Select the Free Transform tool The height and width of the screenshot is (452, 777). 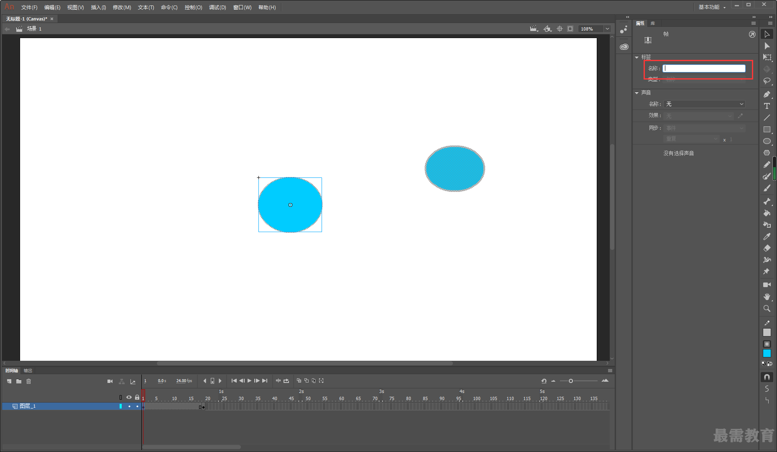click(767, 57)
